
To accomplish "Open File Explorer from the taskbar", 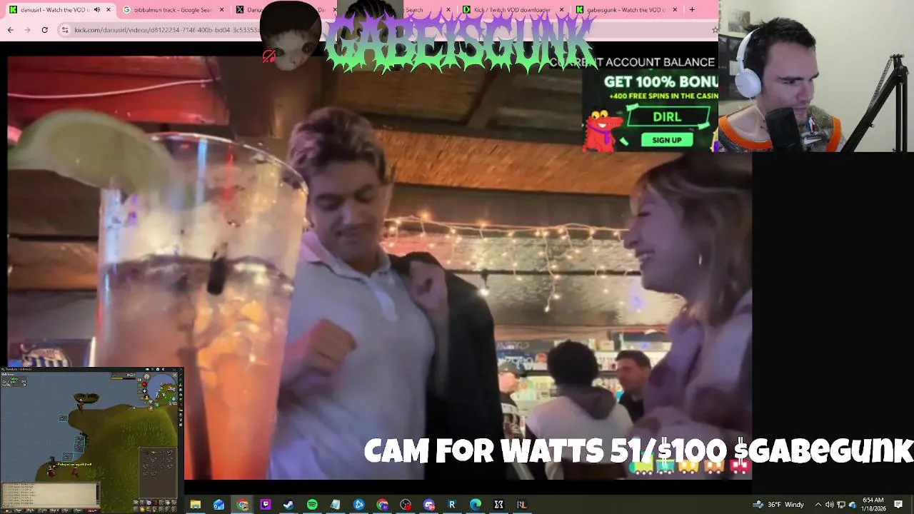I will pos(195,505).
